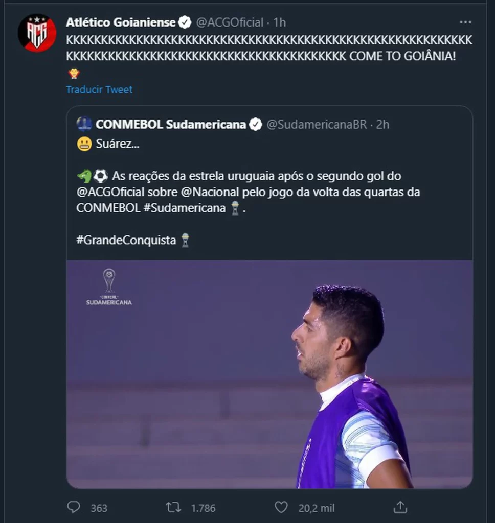Screen dimensions: 495x523
Task: Open the @ACGOficial handle in header
Action: 230,22
